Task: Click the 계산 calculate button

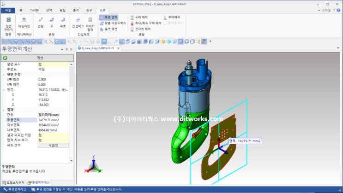Action: (37, 58)
